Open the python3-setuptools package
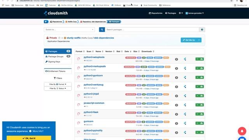This screenshot has width=249, height=140. [x=94, y=57]
